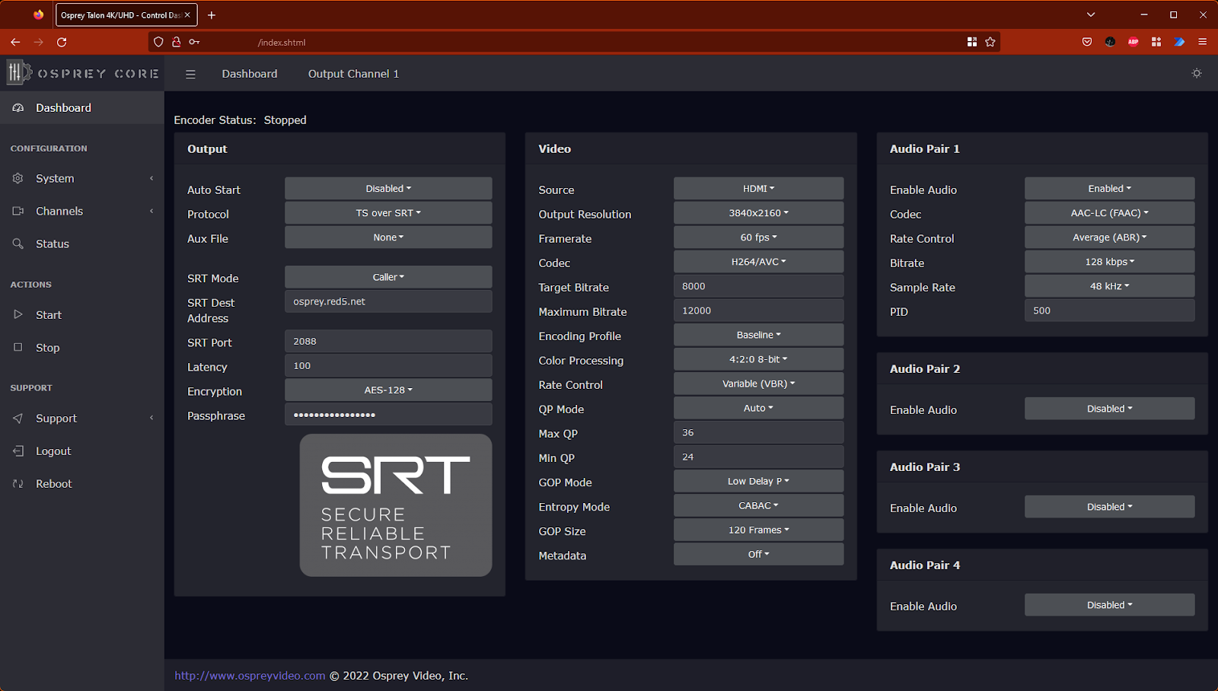Open a new browser tab with plus icon

pyautogui.click(x=212, y=15)
